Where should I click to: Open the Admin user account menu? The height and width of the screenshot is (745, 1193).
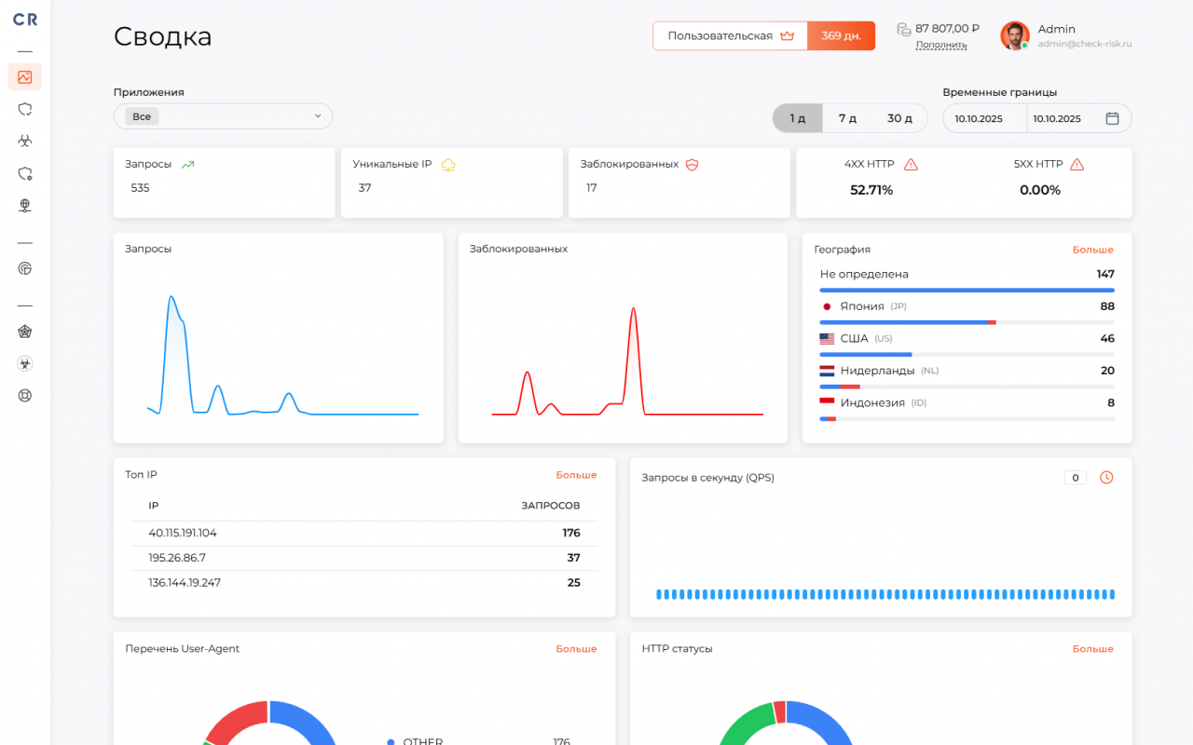click(1066, 36)
